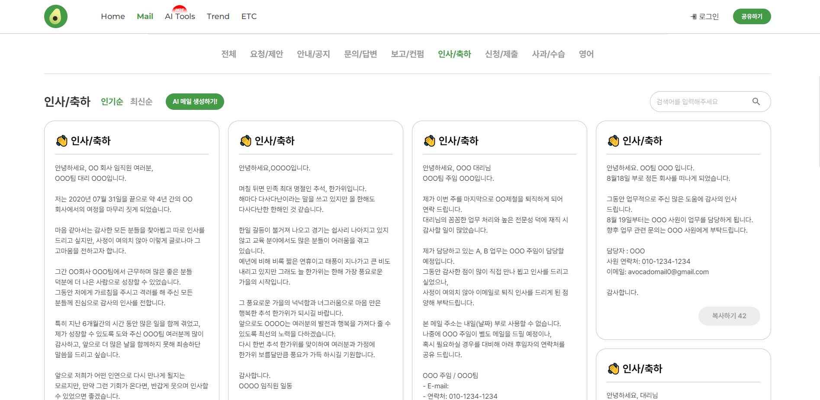Click text 담당자 : OOO

626,251
